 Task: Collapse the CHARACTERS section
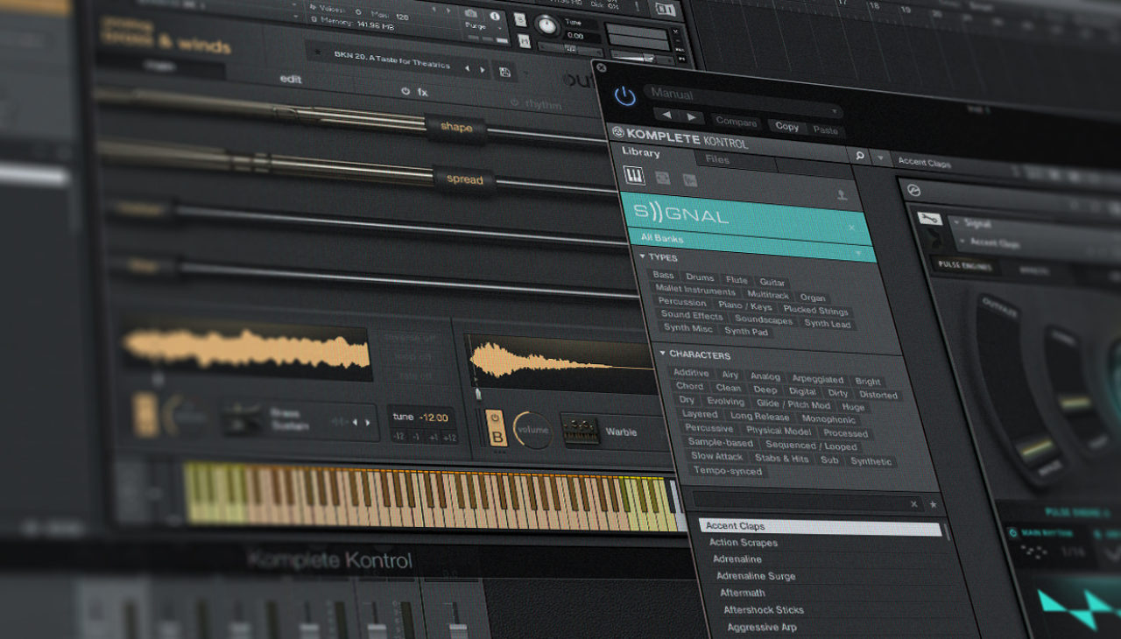pyautogui.click(x=663, y=355)
